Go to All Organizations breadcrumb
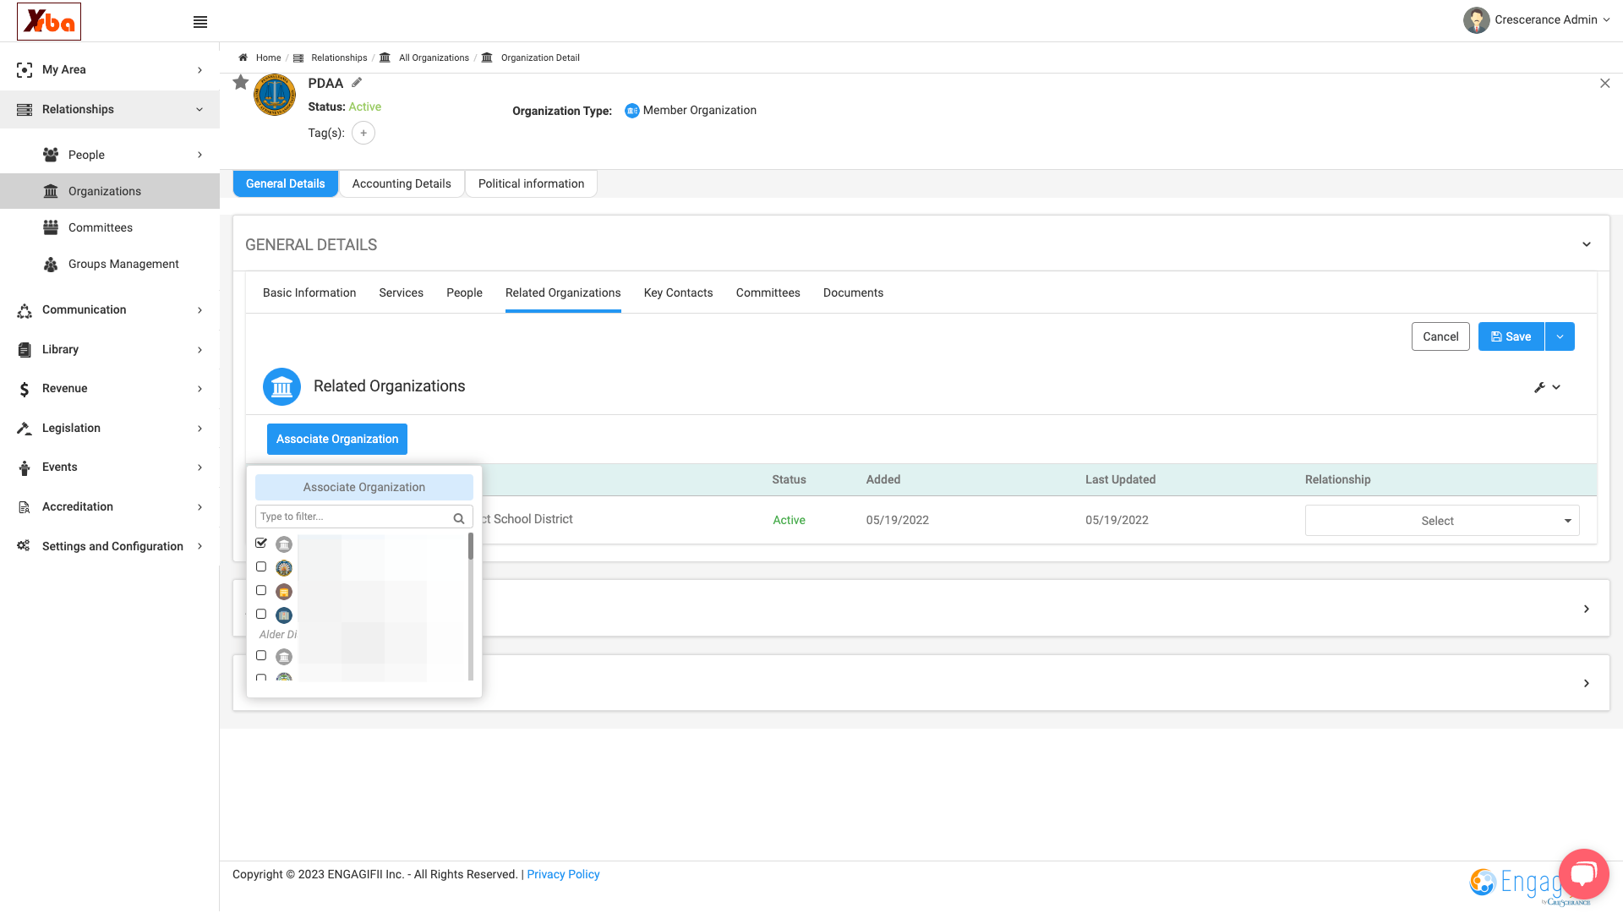The image size is (1623, 913). pos(434,57)
